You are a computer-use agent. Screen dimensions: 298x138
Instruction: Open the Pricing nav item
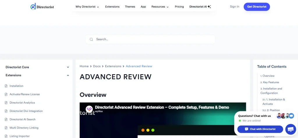(179, 7)
